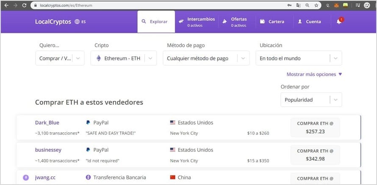Open seller businessey profile
The height and width of the screenshot is (185, 377).
point(48,150)
